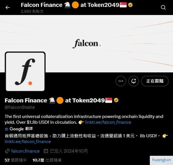The image size is (173, 165).
Task: Open the falcon banner header image
Action: click(x=86, y=44)
